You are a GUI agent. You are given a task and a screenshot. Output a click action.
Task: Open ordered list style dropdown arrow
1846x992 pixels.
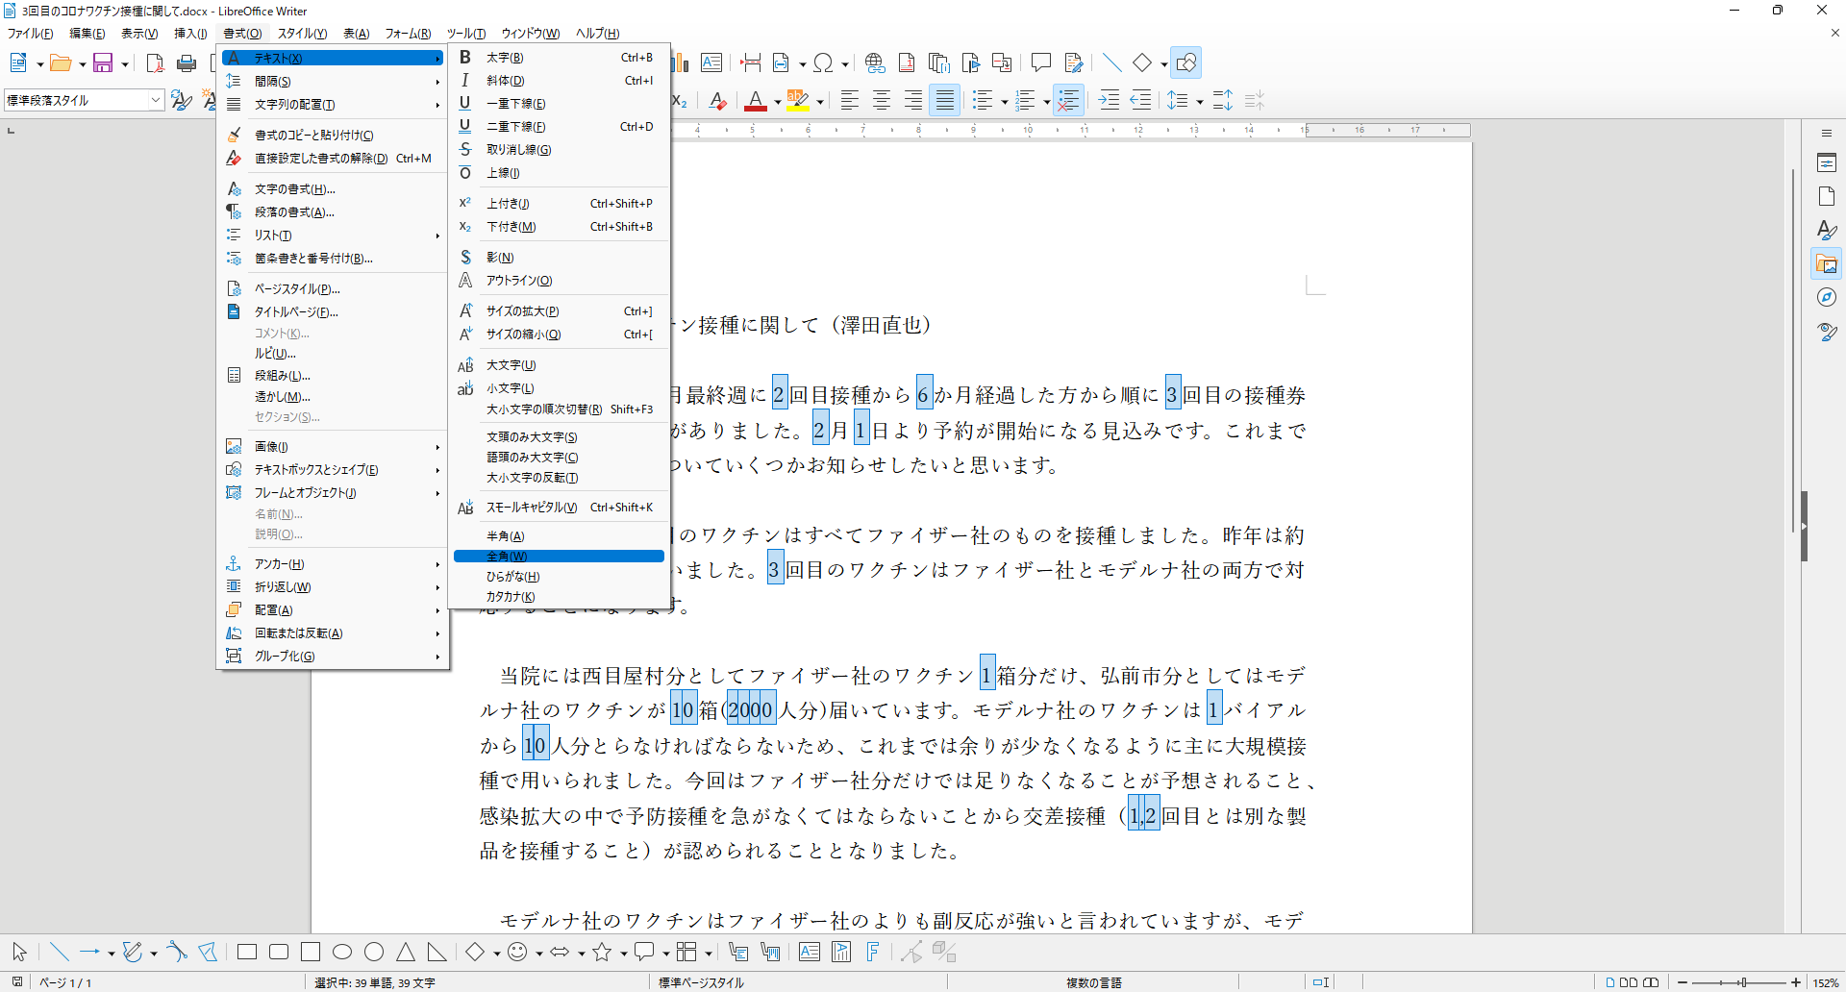[x=1047, y=101]
